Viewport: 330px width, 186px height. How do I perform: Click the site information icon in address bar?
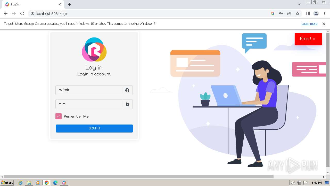tap(32, 13)
